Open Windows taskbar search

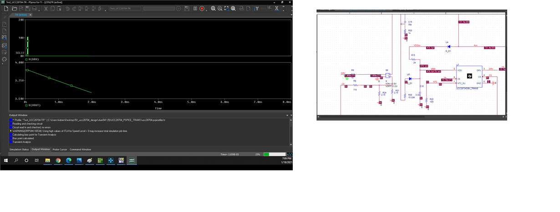click(16, 160)
